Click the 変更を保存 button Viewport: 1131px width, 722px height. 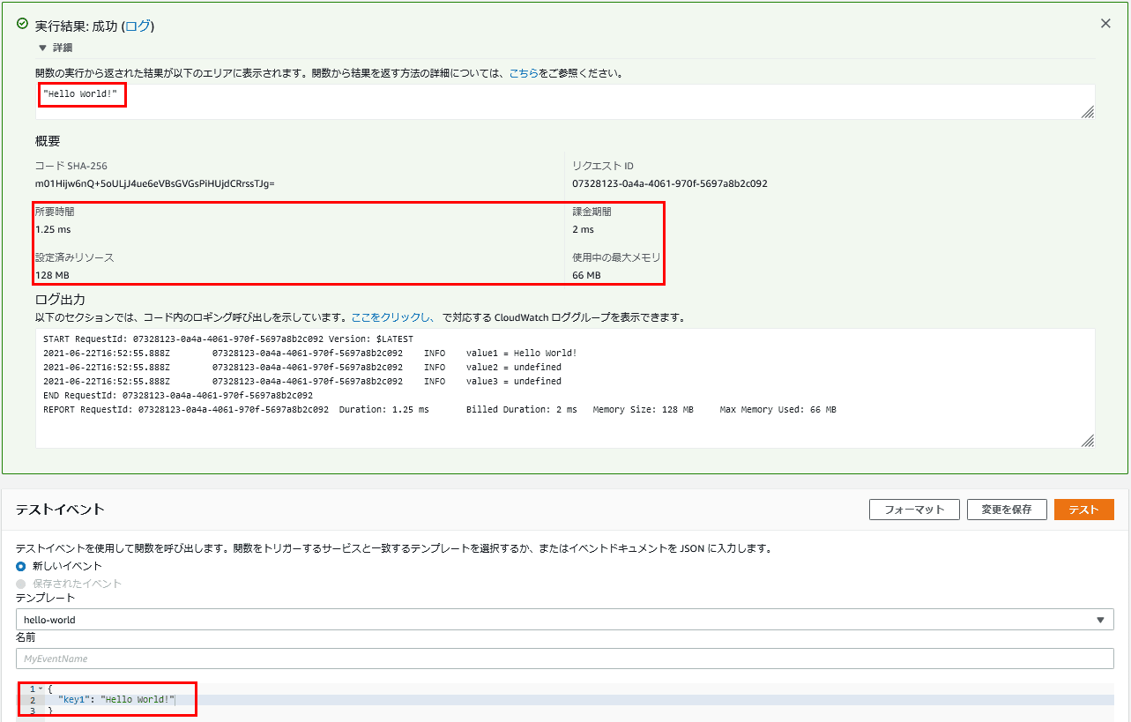[x=1007, y=510]
